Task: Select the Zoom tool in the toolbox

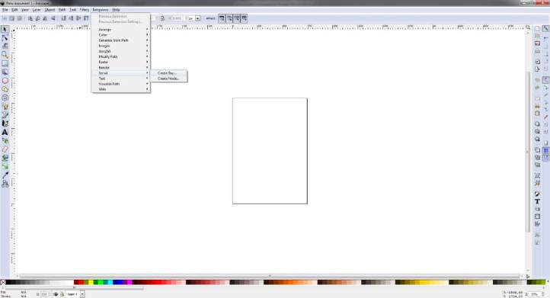Action: coord(5,55)
